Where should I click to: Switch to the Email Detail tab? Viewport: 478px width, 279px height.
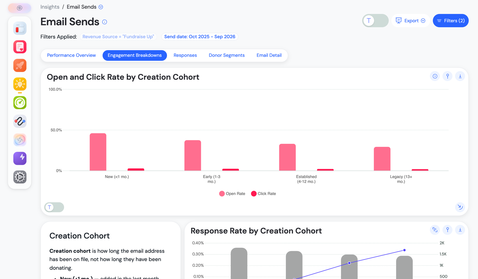click(269, 55)
